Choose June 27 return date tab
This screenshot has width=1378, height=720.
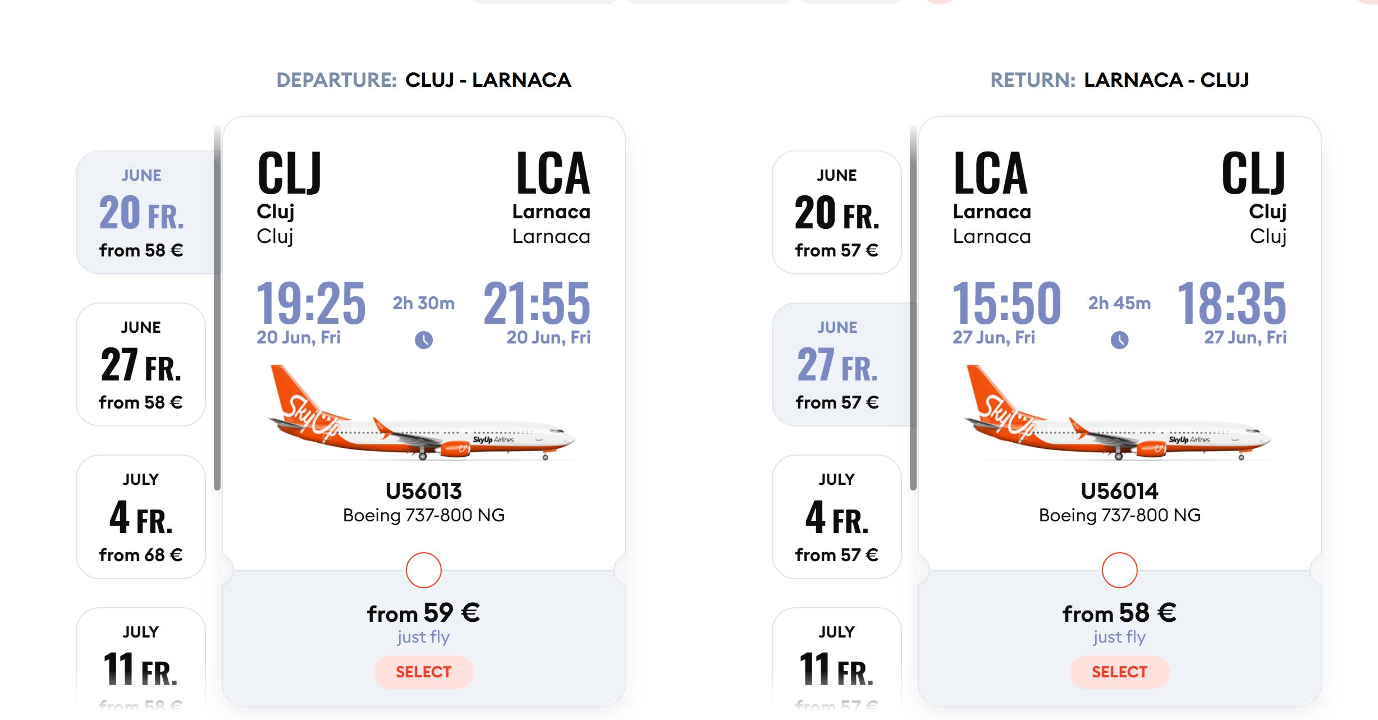(837, 364)
